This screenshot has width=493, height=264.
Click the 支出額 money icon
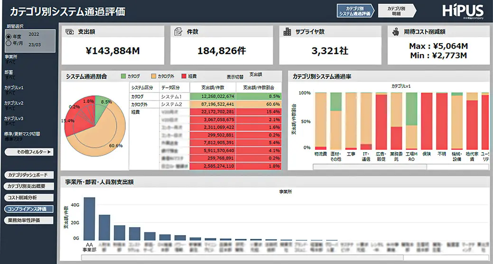pos(69,32)
